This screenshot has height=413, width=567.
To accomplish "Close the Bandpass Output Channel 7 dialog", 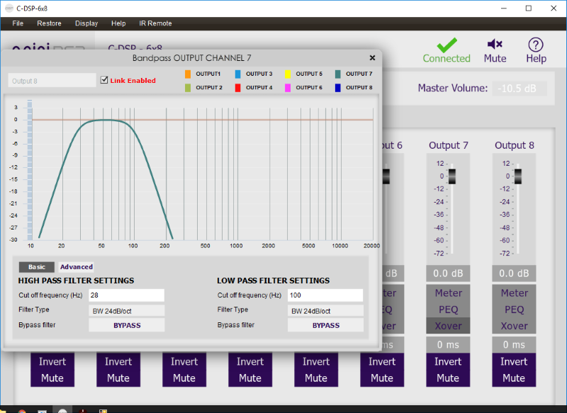I will (372, 58).
